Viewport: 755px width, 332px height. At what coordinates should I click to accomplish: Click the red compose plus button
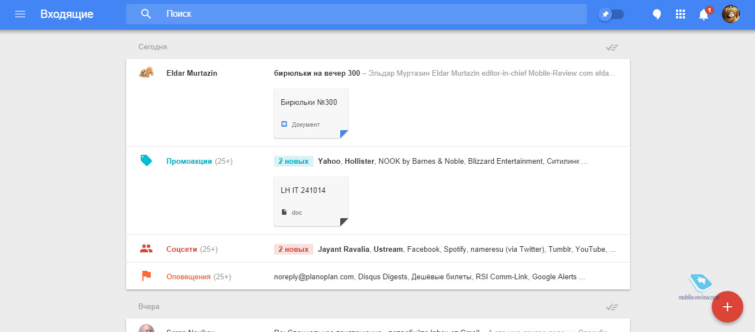coord(728,307)
